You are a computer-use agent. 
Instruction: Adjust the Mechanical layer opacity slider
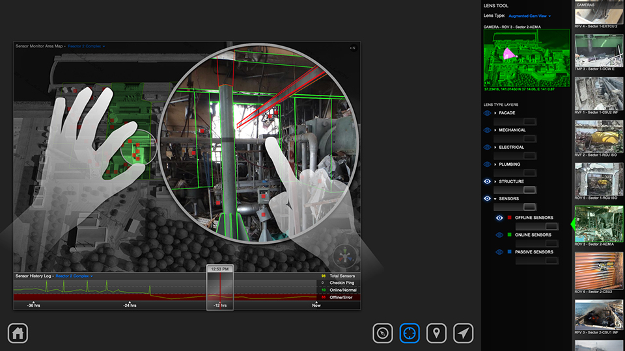[x=515, y=138]
